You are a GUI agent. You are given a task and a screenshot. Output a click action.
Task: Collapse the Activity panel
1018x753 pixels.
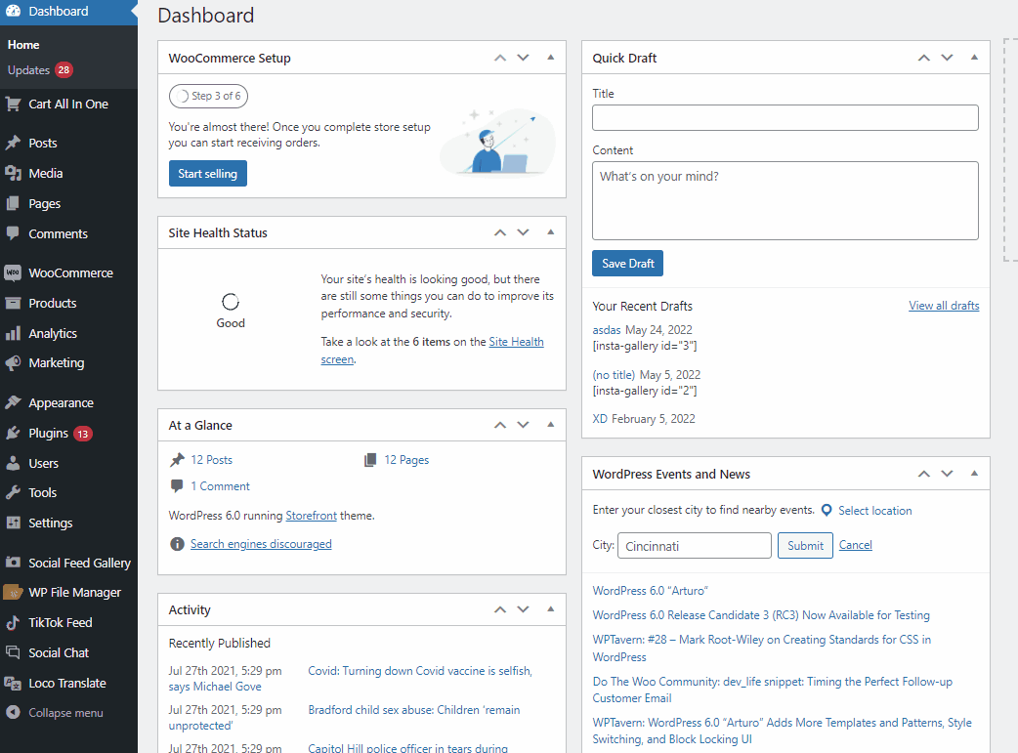click(x=551, y=609)
